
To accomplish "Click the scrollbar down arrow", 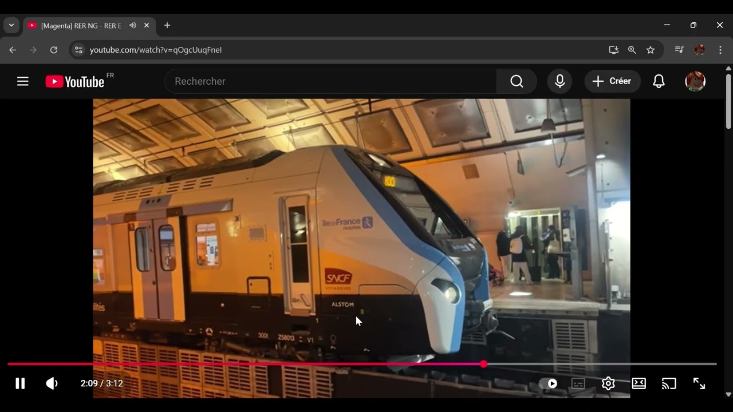I will pyautogui.click(x=728, y=394).
